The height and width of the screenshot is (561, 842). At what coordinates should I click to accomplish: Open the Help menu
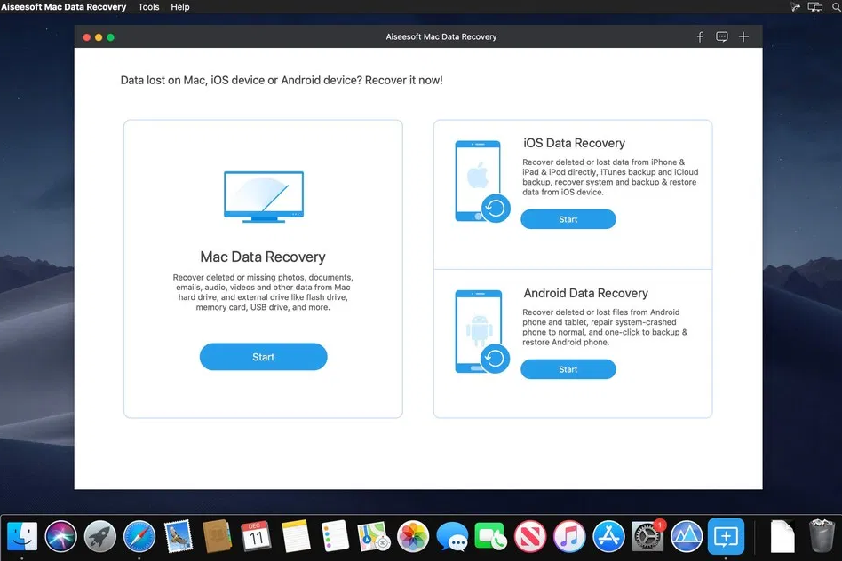[x=179, y=7]
